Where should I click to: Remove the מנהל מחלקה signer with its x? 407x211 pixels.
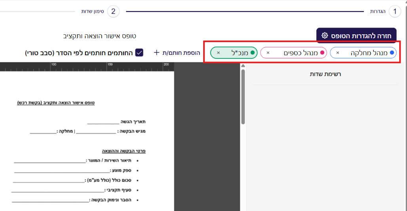[x=338, y=53]
